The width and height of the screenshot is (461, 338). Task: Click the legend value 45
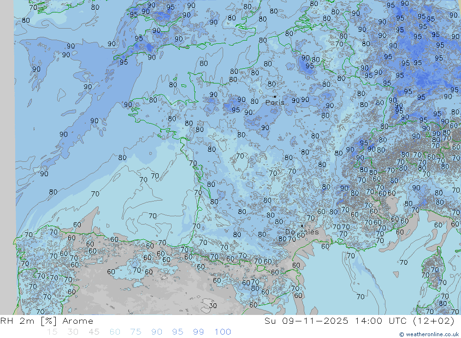pos(94,332)
